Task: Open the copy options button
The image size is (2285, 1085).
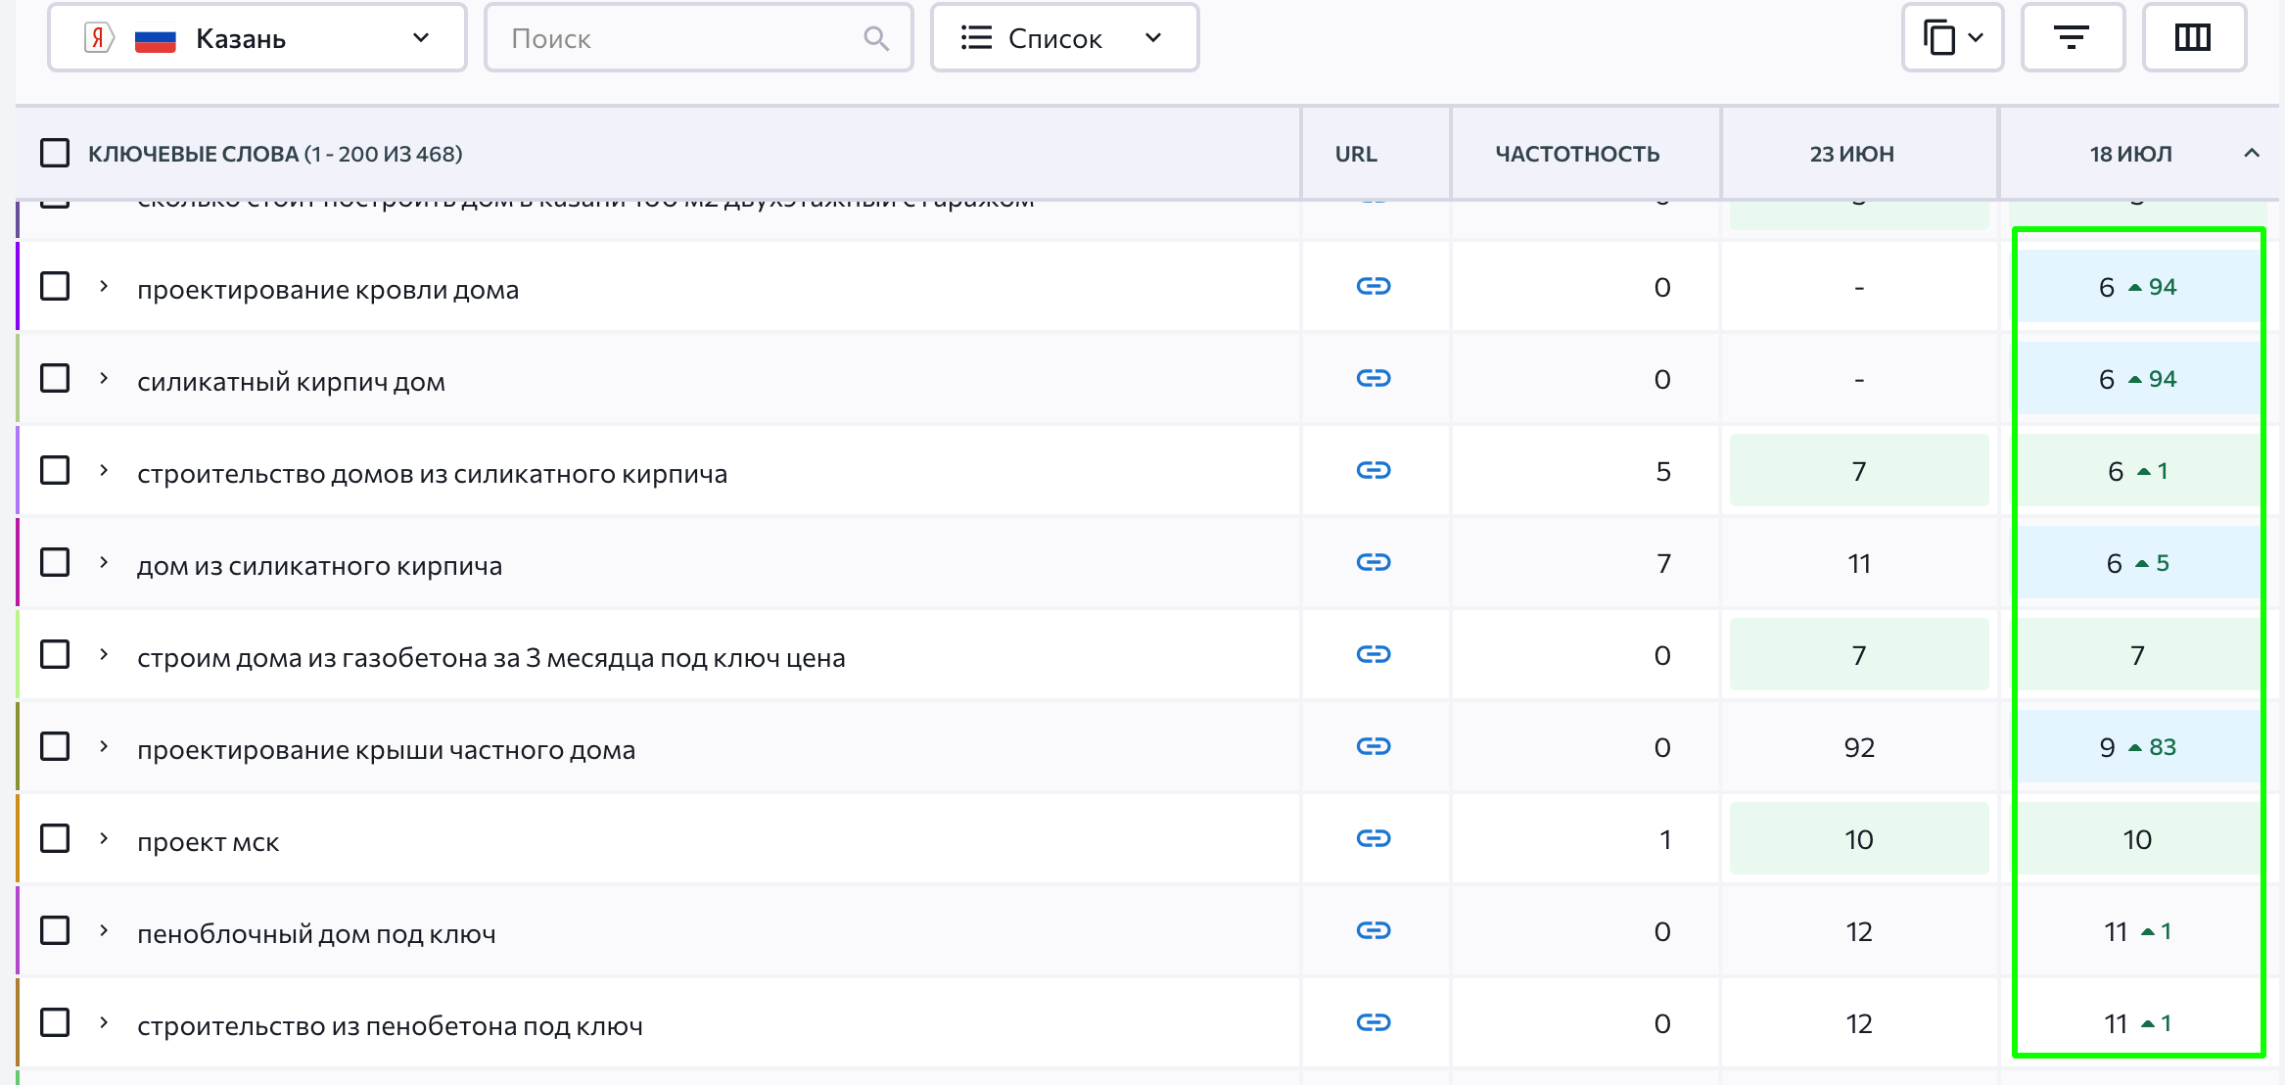Action: 1952,38
